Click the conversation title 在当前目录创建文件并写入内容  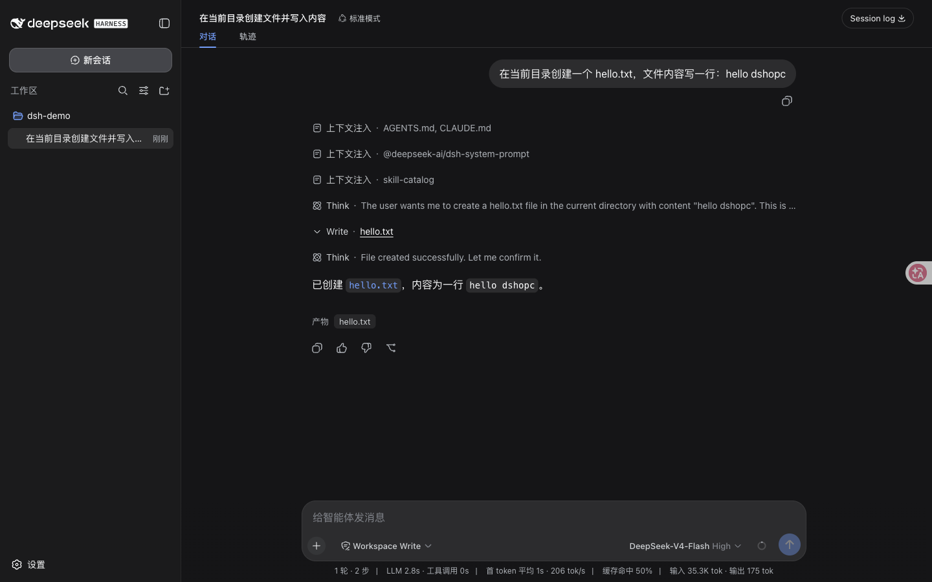tap(263, 18)
